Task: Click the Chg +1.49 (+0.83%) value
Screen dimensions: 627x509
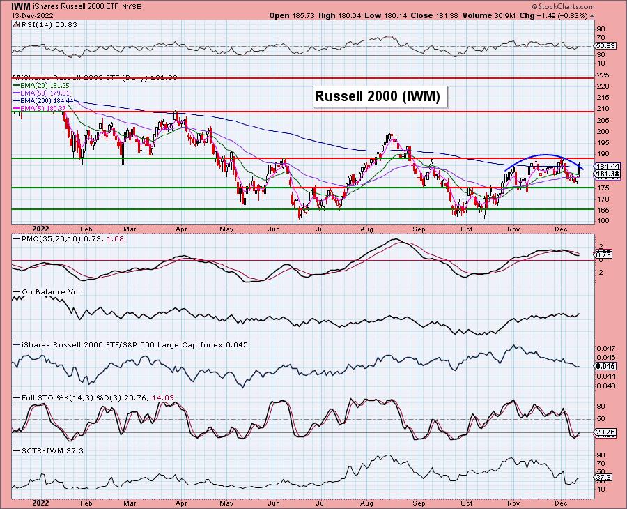Action: (553, 15)
